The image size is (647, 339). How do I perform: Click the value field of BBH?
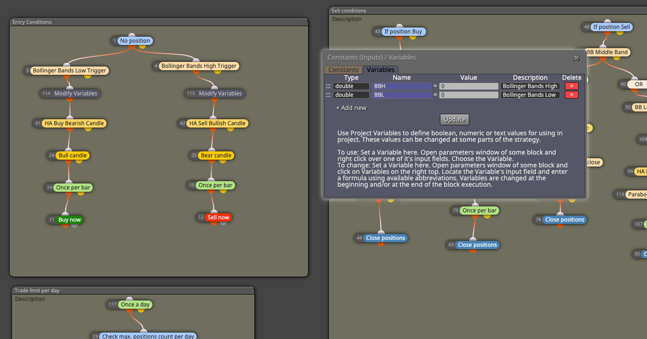468,86
